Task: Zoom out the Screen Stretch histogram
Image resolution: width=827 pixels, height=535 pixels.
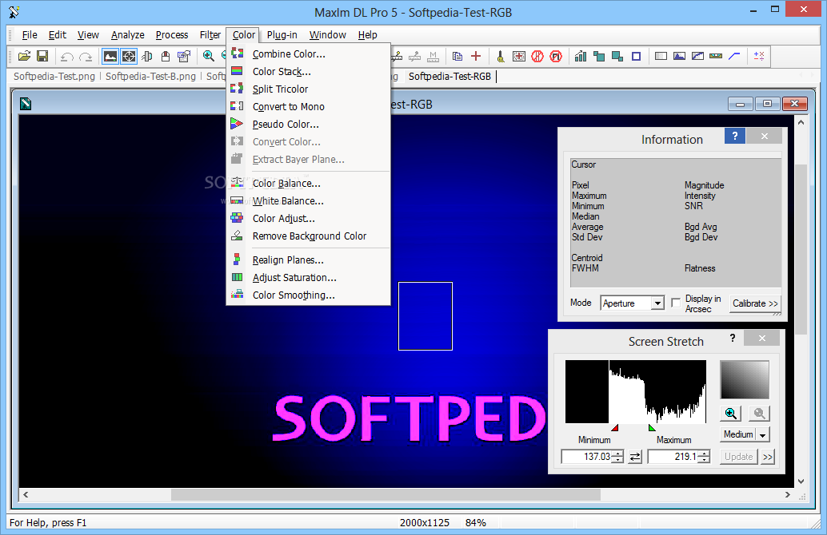Action: coord(760,414)
